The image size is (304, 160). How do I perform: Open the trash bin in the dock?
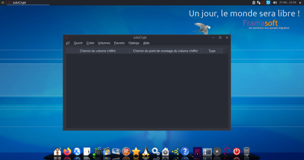tap(247, 151)
